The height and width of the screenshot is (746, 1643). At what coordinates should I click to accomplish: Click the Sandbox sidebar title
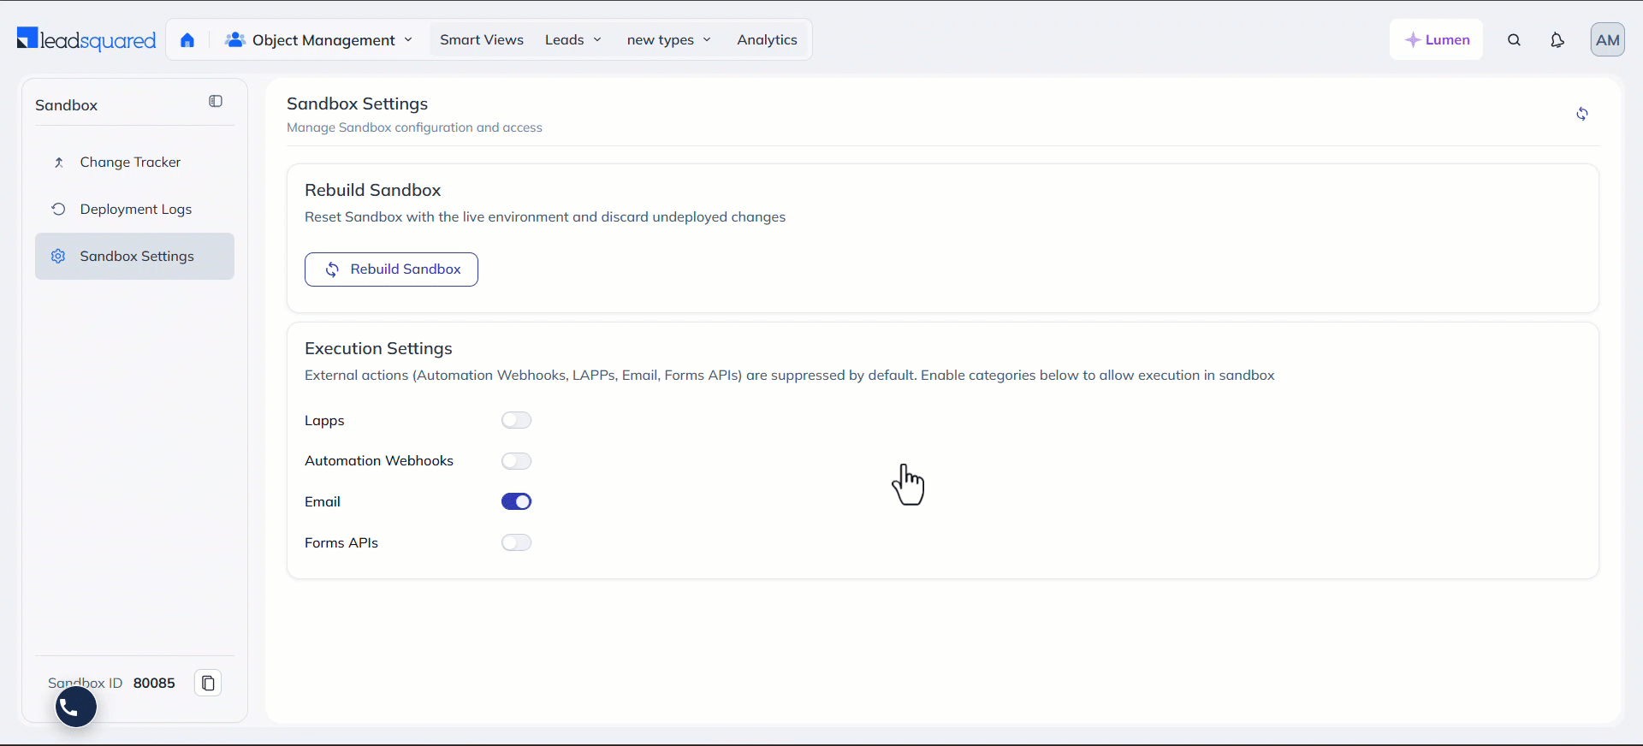point(67,105)
